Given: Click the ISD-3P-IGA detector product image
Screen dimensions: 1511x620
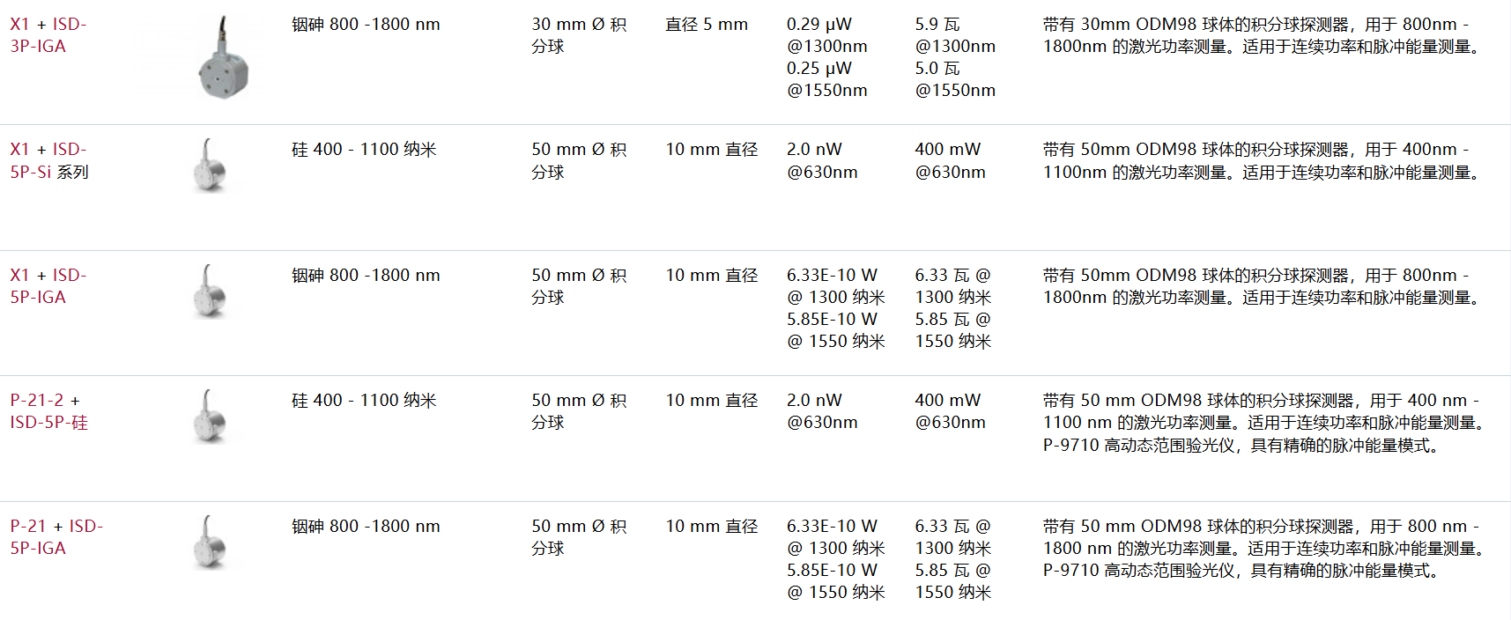Looking at the screenshot, I should pos(223,58).
